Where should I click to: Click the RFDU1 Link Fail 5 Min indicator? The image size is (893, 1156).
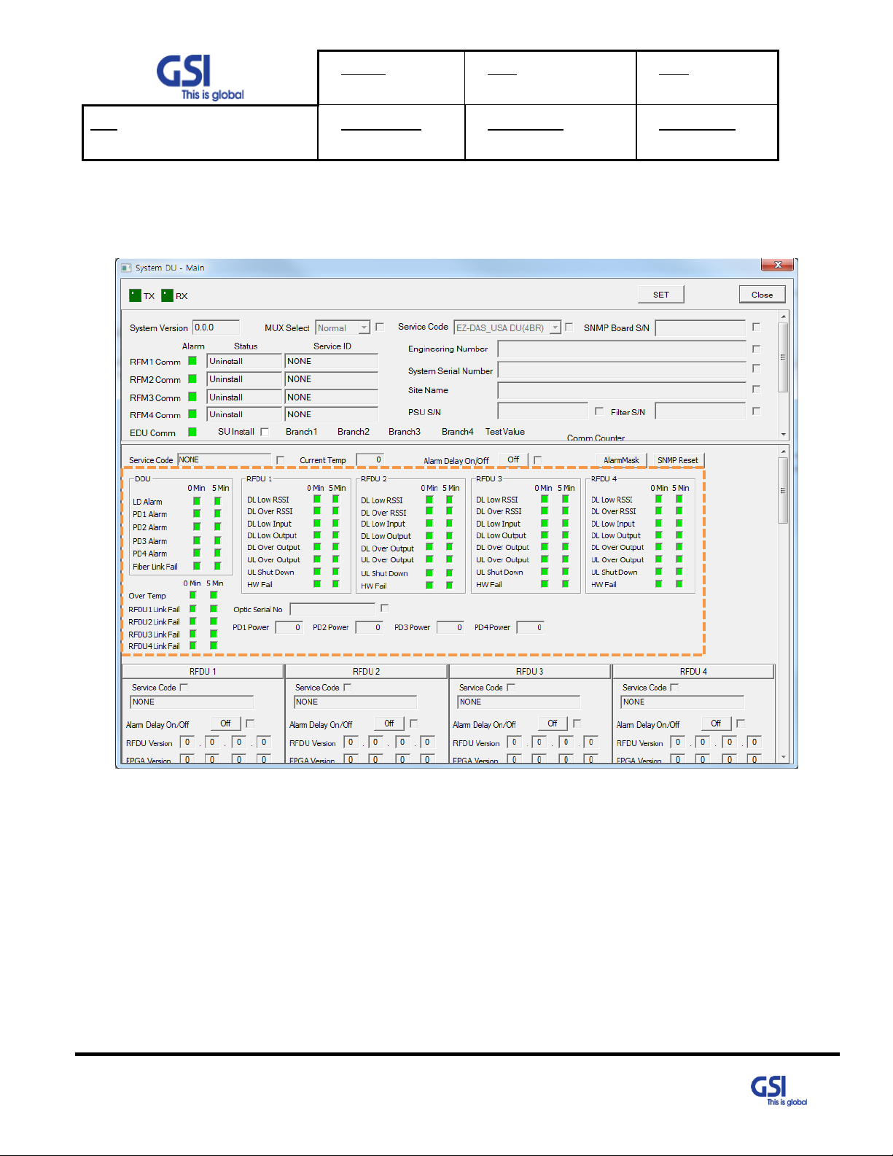coord(214,608)
